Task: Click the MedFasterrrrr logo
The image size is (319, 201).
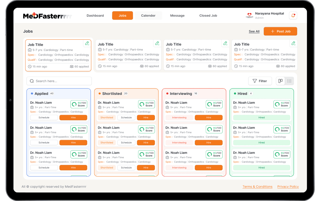Action: click(47, 16)
